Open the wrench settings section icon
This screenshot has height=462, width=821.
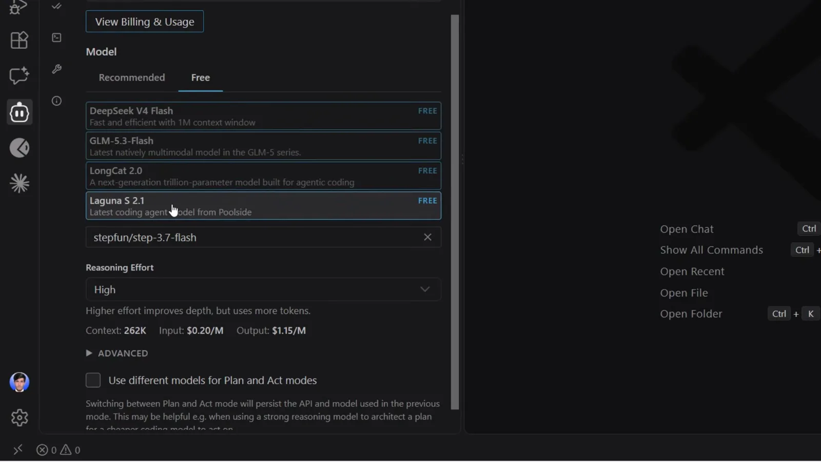[56, 69]
